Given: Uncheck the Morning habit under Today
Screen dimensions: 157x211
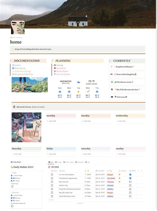Looking at the screenshot, I should pos(12,178).
